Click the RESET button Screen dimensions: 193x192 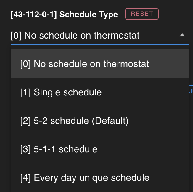(x=142, y=14)
